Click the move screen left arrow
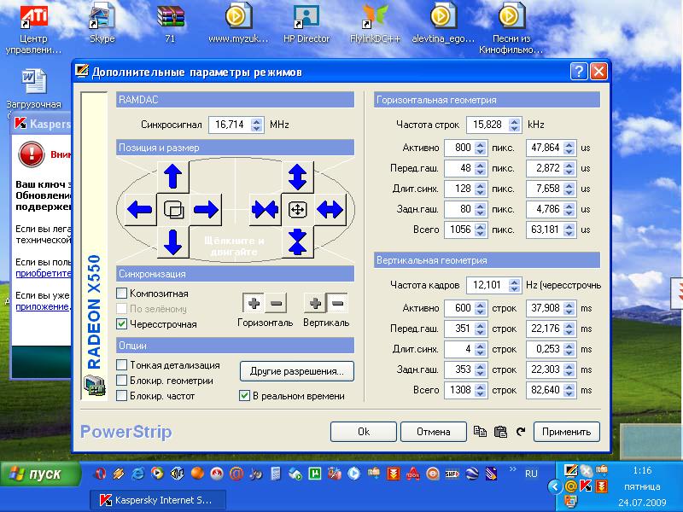This screenshot has height=512, width=683. (x=139, y=209)
